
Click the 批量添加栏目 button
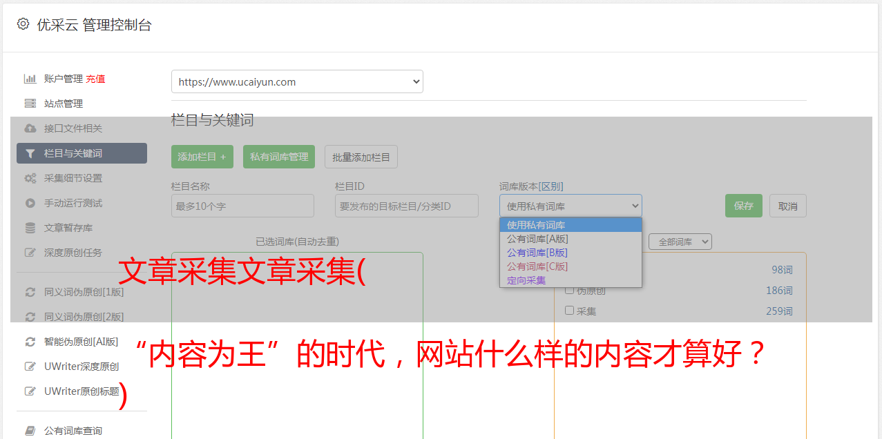[x=361, y=157]
